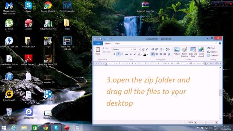The image size is (233, 131).
Task: Click the zoom slider handle
Action: click(206, 122)
